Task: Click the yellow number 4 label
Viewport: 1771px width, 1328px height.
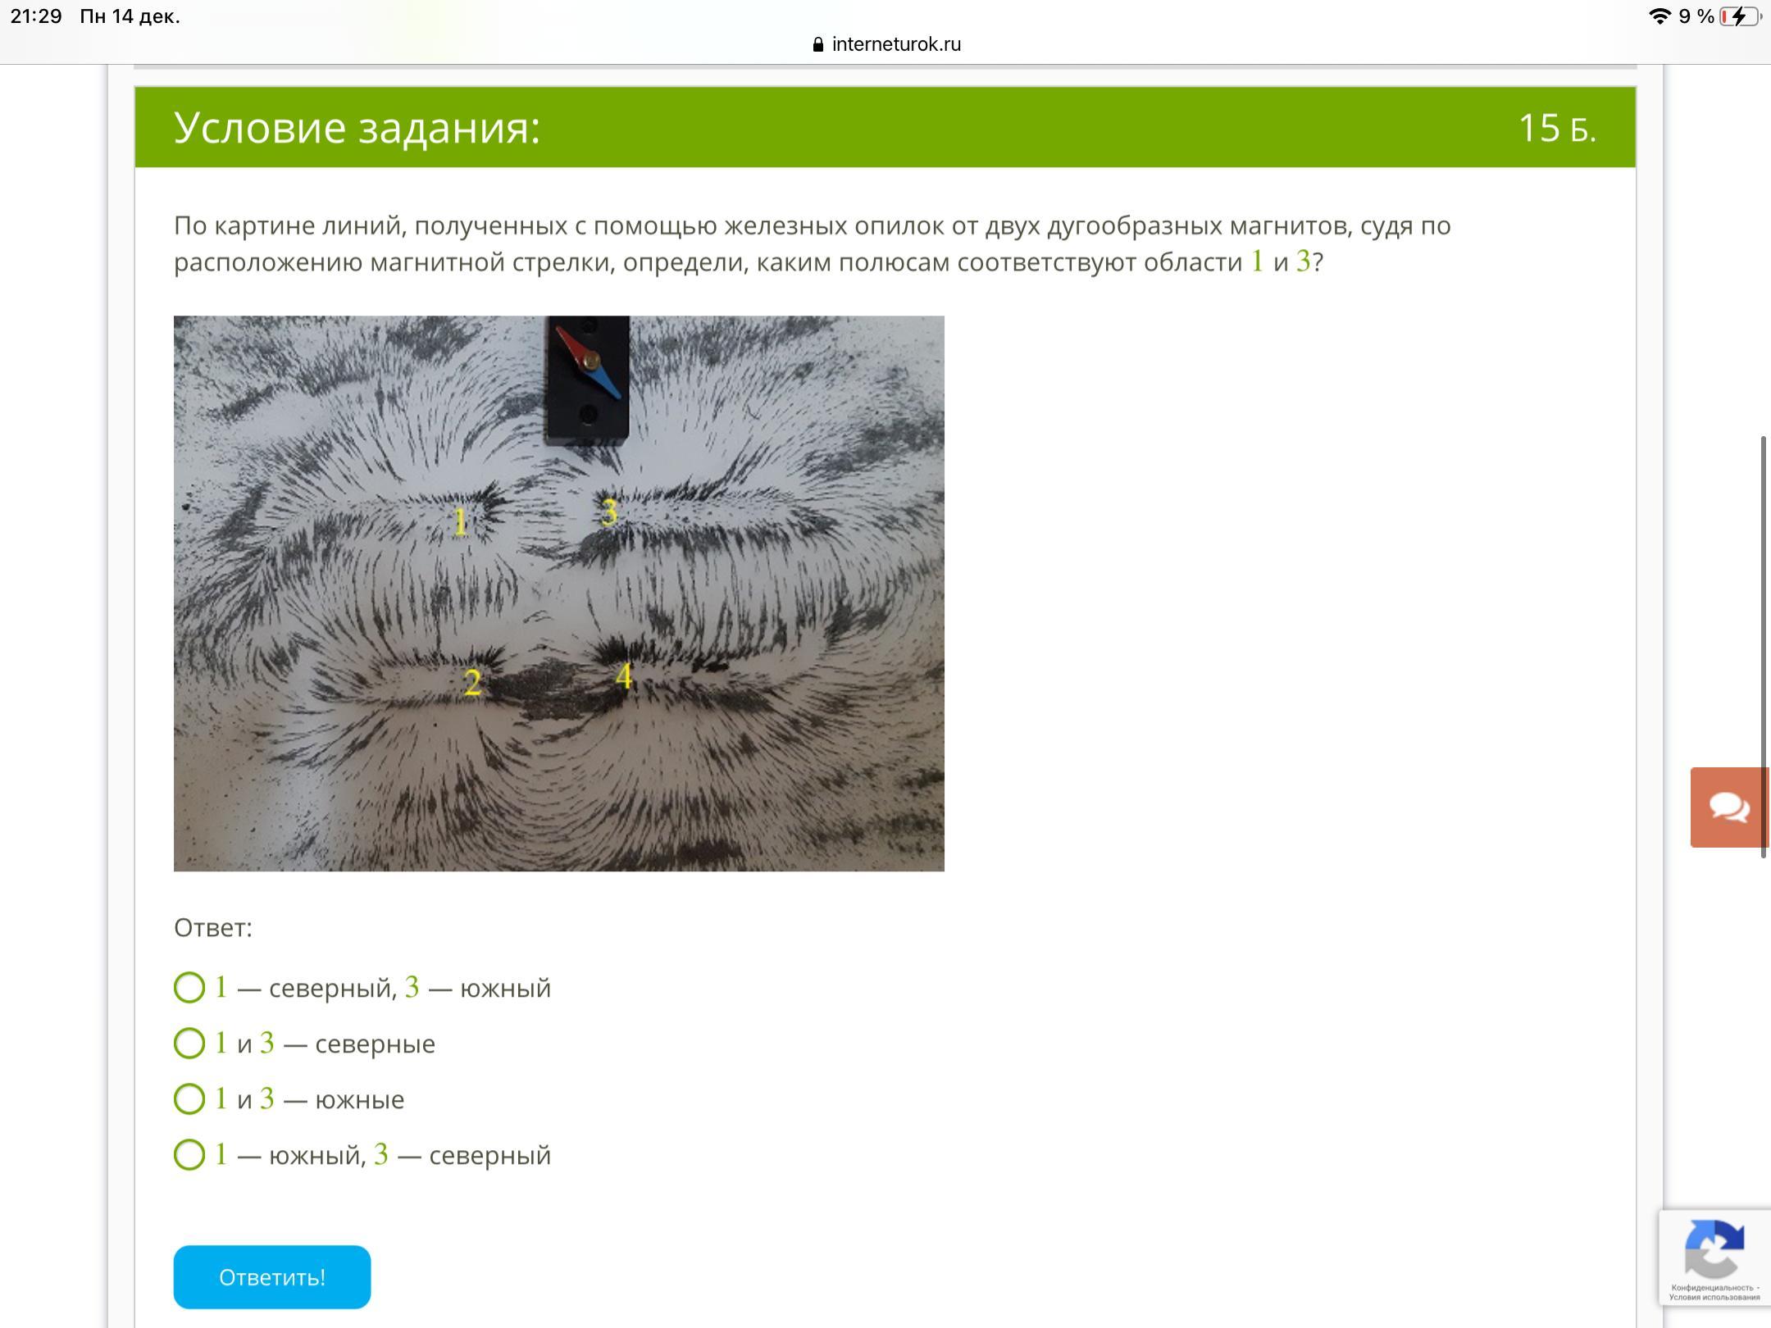Action: [x=624, y=676]
